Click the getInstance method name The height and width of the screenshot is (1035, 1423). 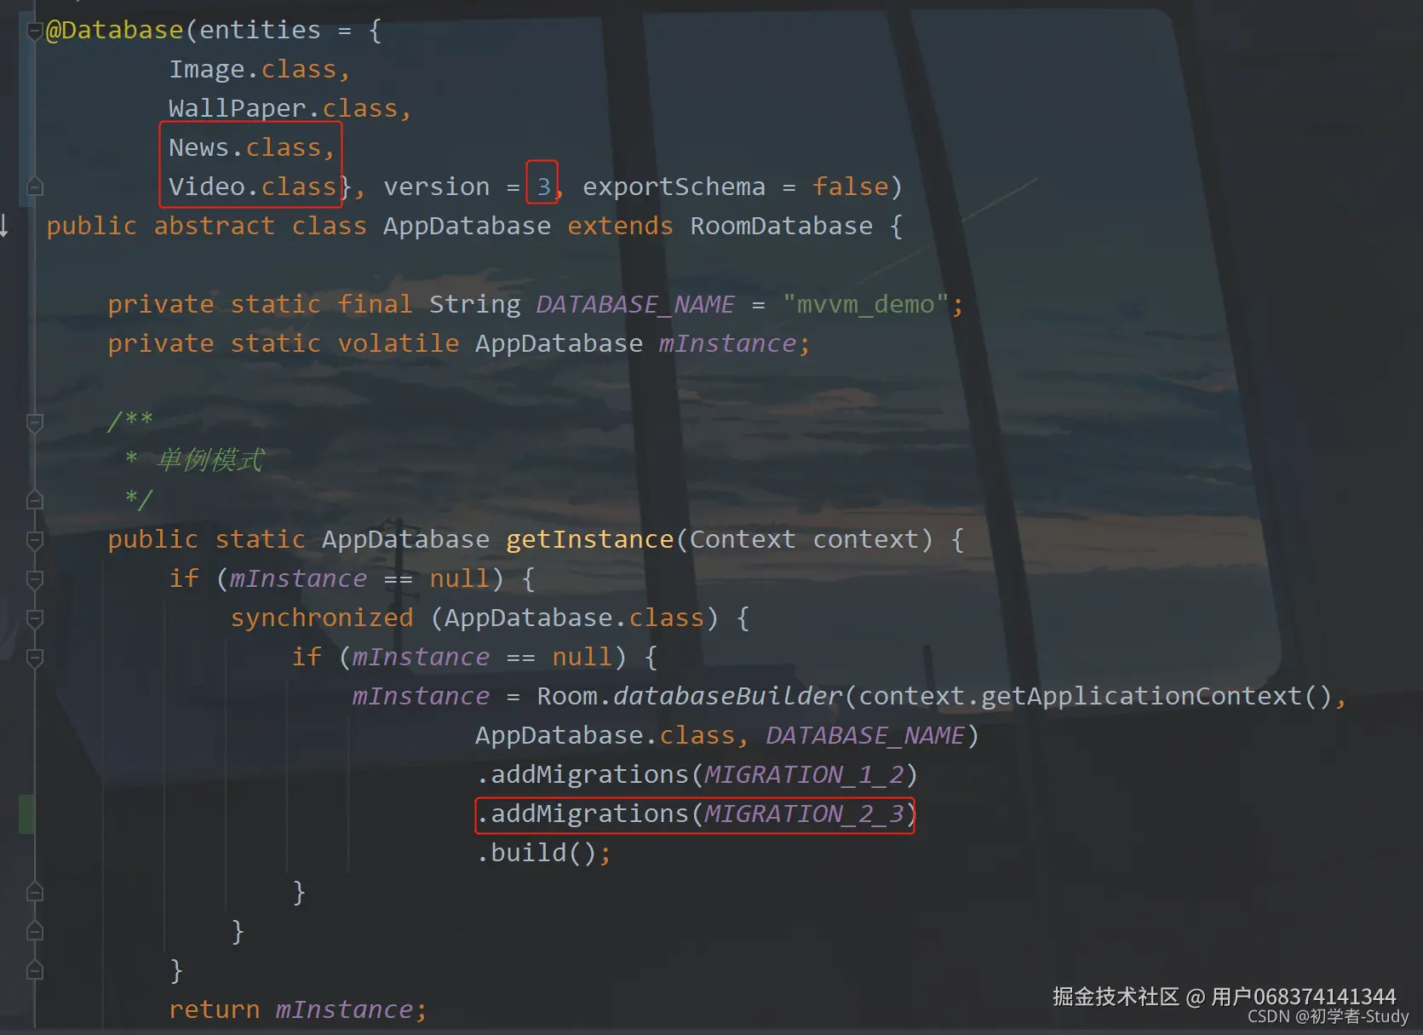click(589, 539)
